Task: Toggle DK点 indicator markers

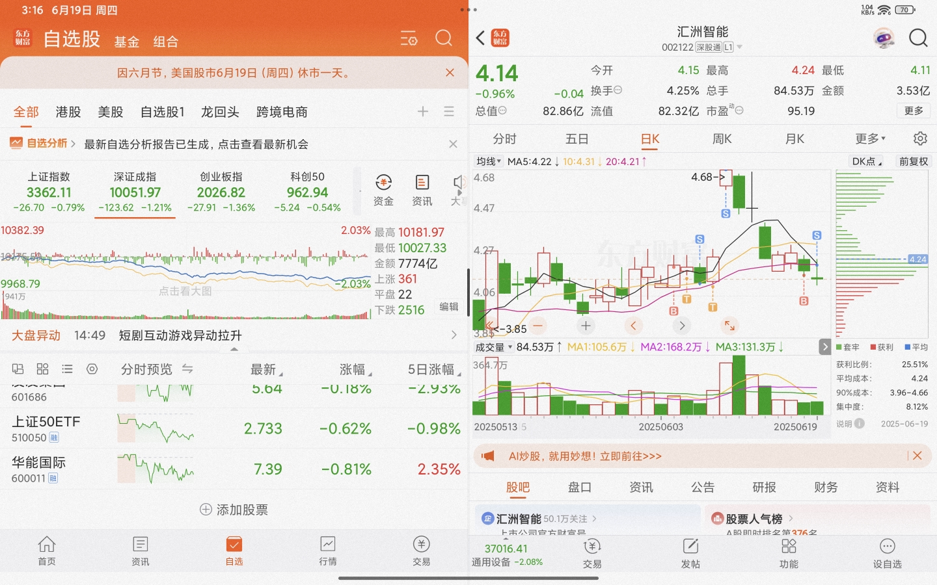Action: pos(867,161)
